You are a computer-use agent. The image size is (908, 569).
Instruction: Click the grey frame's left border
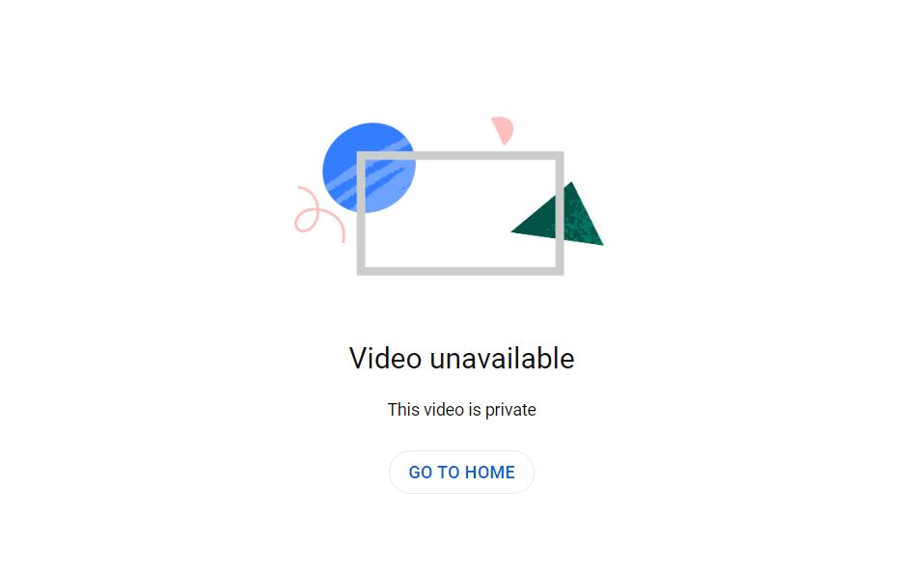tap(361, 213)
